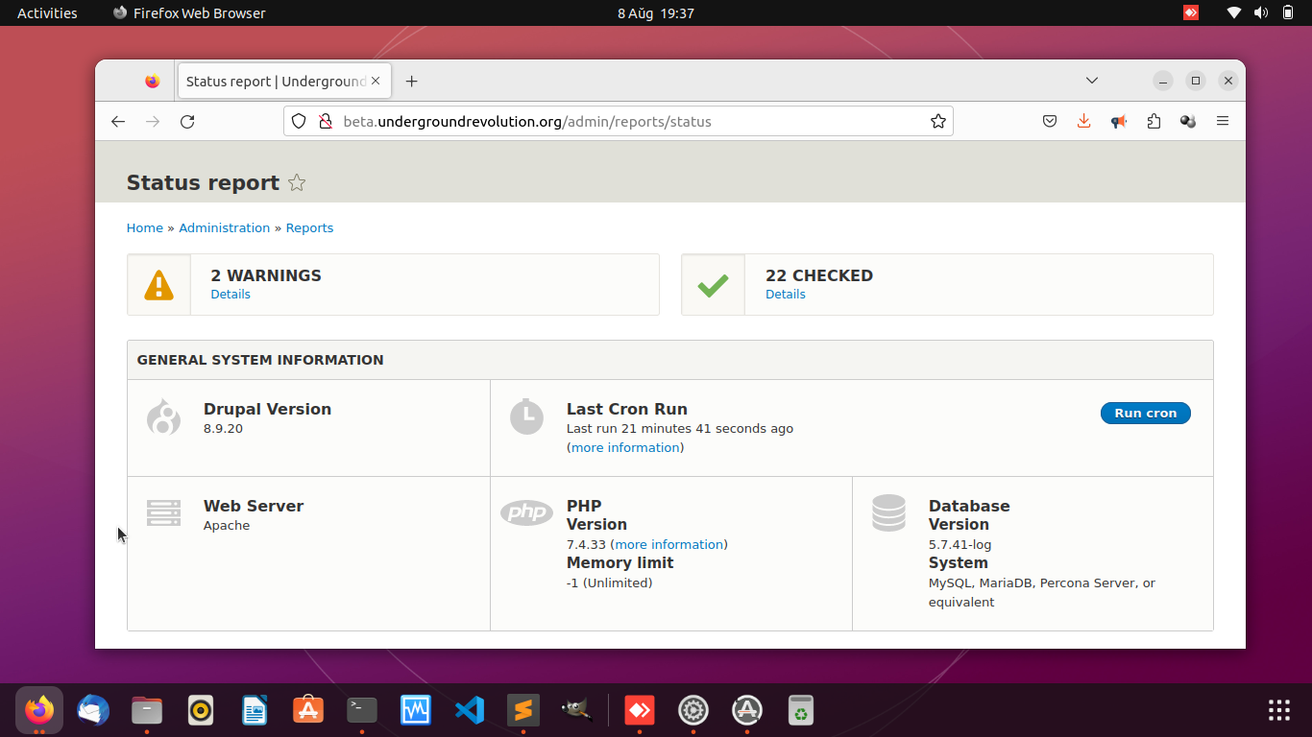Image resolution: width=1312 pixels, height=737 pixels.
Task: Open System Monitor from the dock
Action: [416, 710]
